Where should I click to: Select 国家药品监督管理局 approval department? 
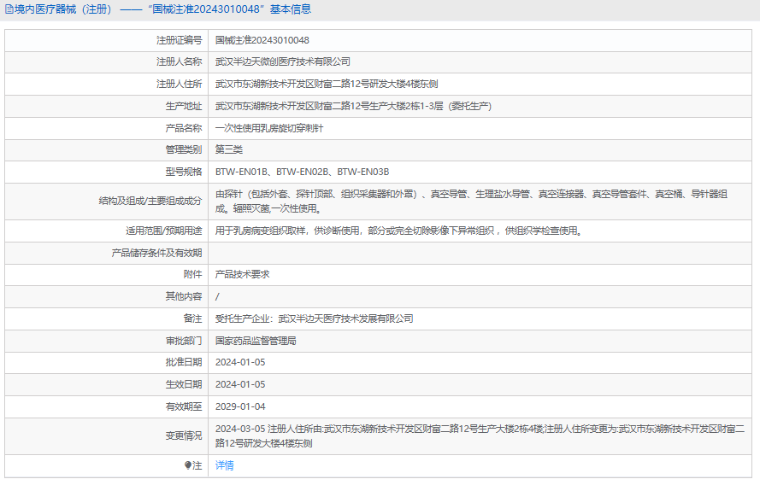256,340
